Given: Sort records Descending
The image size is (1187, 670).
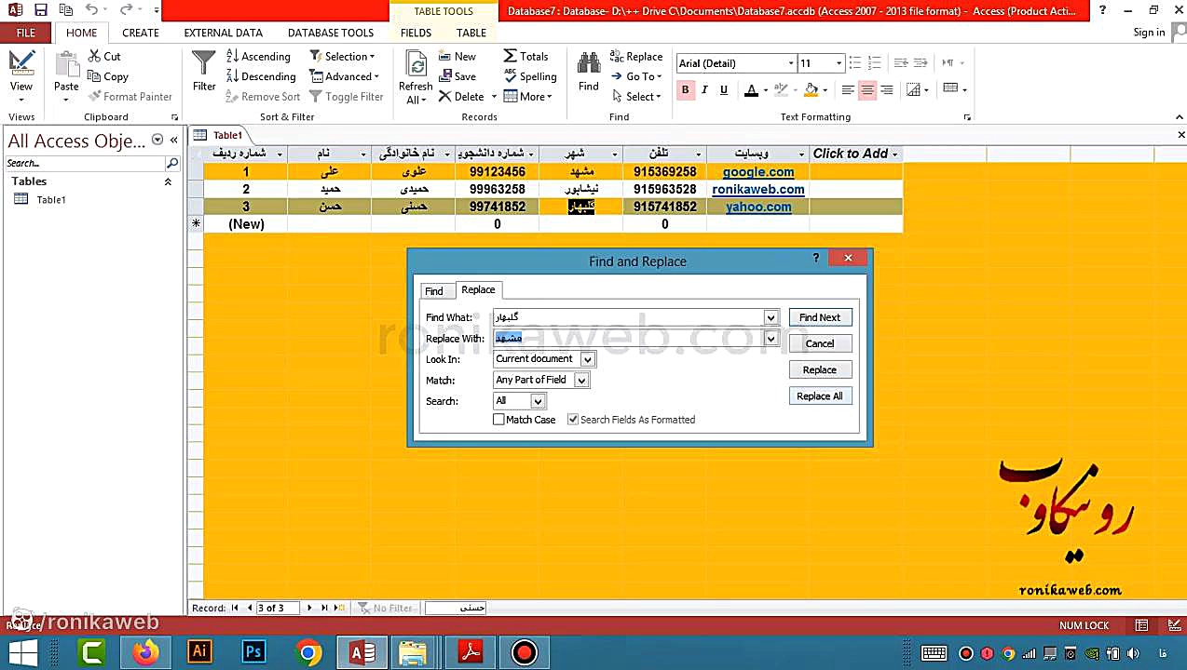Looking at the screenshot, I should (x=260, y=76).
